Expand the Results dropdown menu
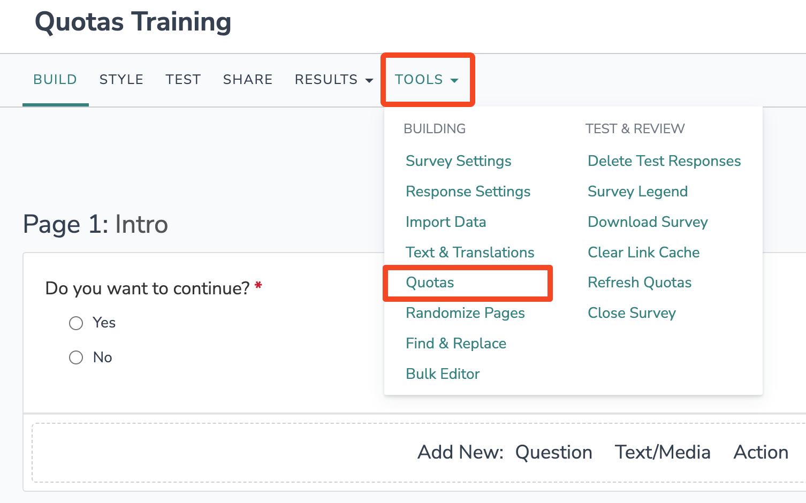 pos(333,80)
